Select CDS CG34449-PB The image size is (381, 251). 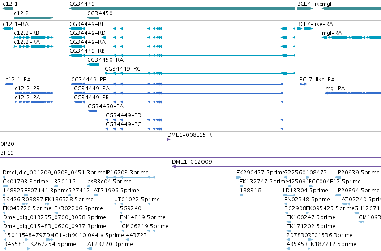click(178, 102)
